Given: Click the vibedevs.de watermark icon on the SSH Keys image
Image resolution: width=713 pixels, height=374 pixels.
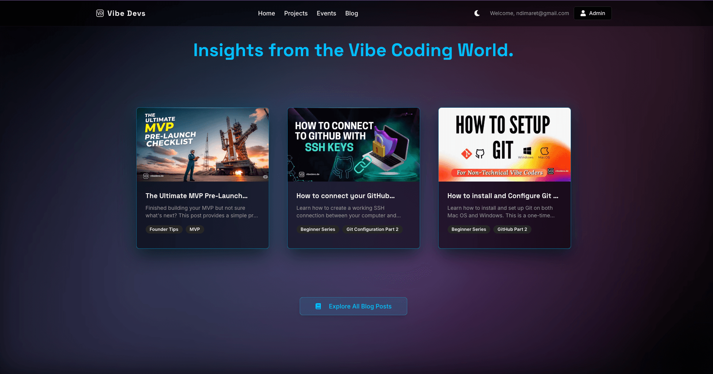Looking at the screenshot, I should 301,174.
